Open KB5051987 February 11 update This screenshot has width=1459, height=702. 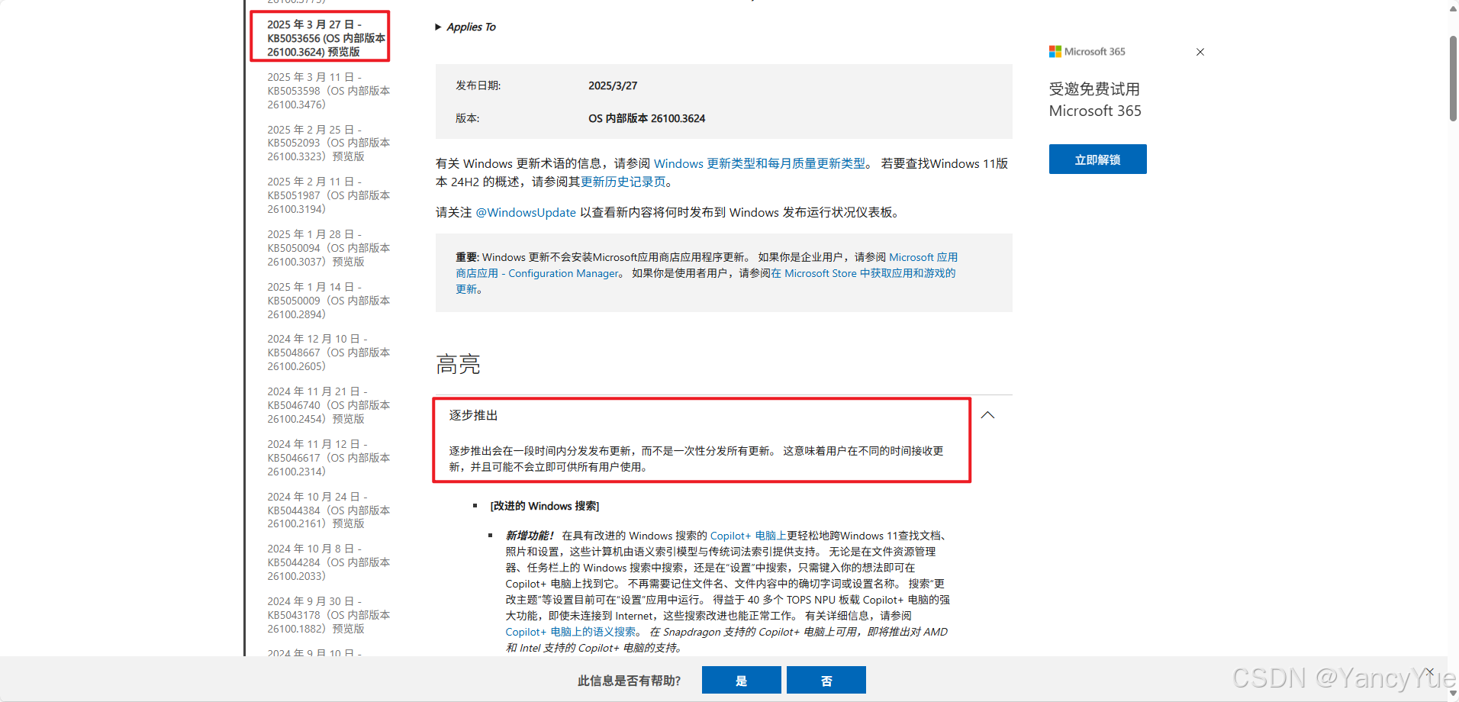coord(328,195)
